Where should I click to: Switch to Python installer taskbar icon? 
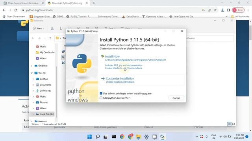click(x=163, y=137)
